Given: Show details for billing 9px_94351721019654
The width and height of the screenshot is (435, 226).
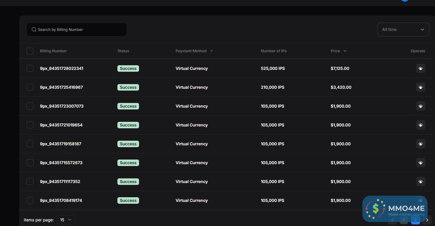Looking at the screenshot, I should point(420,125).
